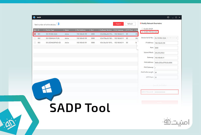This screenshot has width=201, height=135.
Task: Click the Gateway field 192.168.45.11
Action: pyautogui.click(x=166, y=58)
